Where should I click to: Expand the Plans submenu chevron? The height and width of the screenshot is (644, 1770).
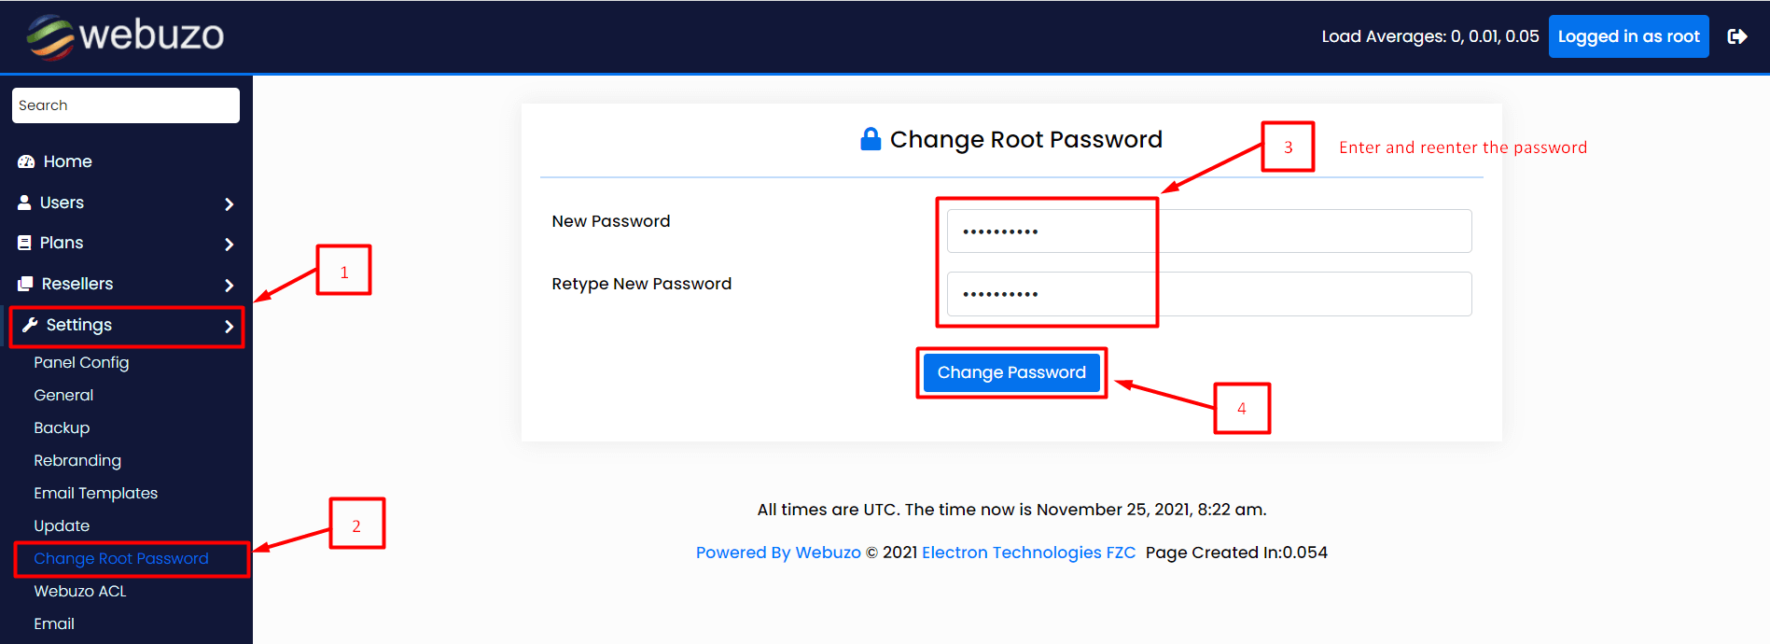[x=229, y=244]
